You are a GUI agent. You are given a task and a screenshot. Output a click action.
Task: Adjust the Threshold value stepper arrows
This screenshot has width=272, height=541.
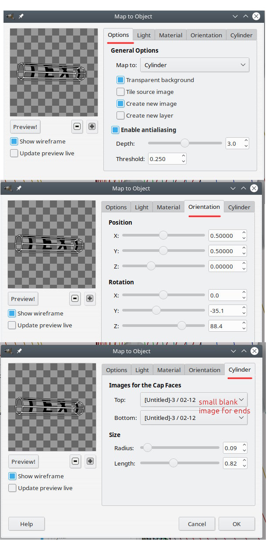click(183, 159)
